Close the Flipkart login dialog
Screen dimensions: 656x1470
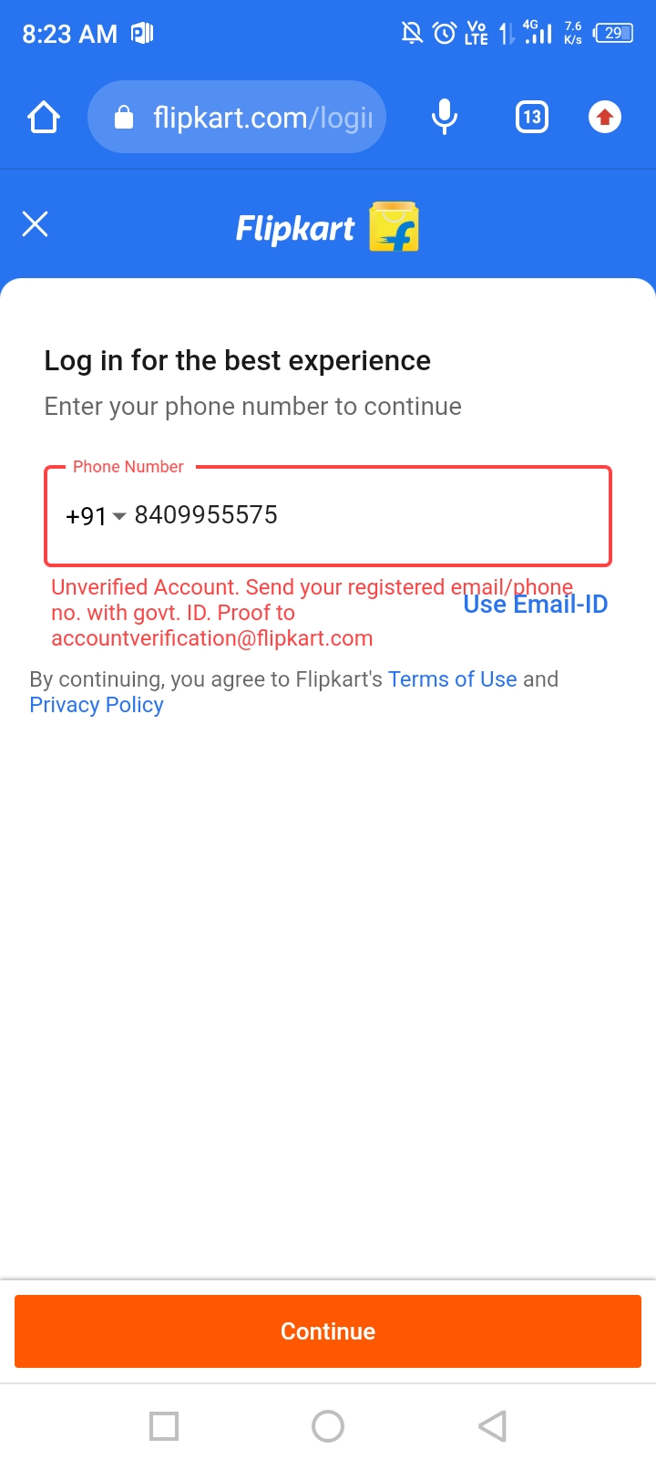tap(35, 224)
